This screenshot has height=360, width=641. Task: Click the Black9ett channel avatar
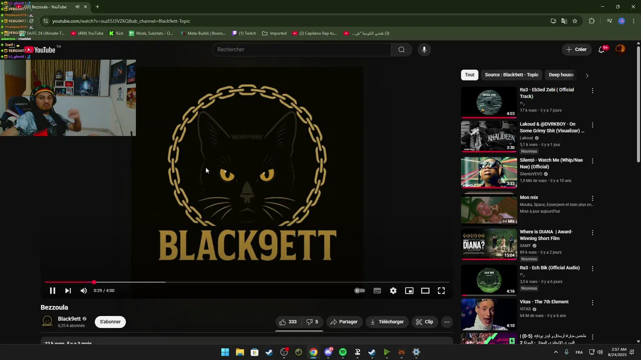point(48,321)
